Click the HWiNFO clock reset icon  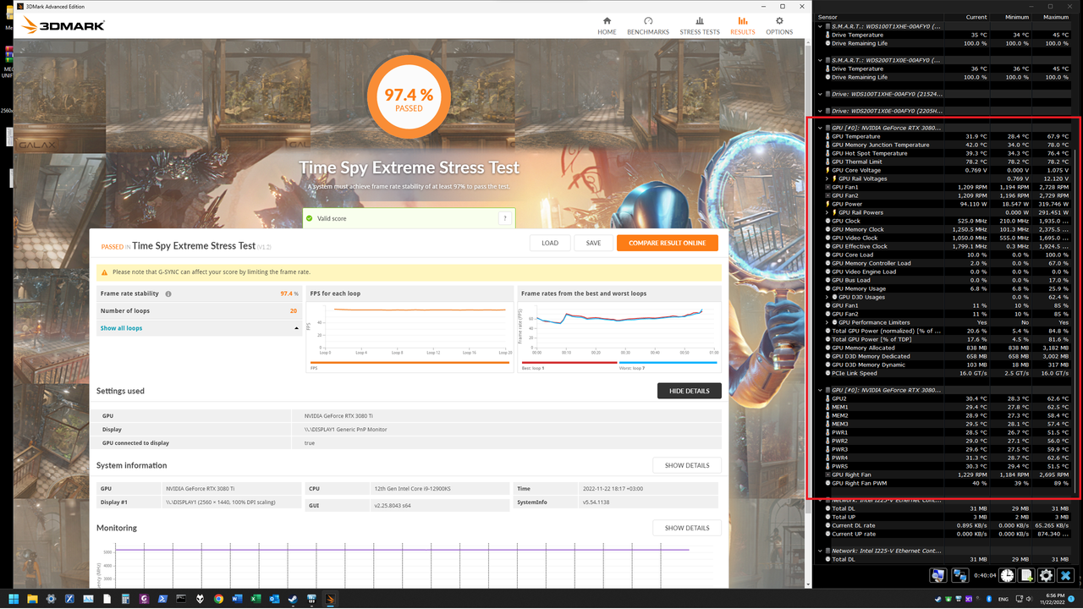(1007, 575)
